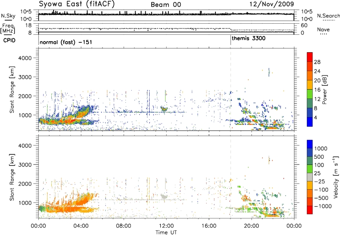The width and height of the screenshot is (340, 235).
Task: Click 'normal (fast) -151' CPID text
Action: click(66, 42)
